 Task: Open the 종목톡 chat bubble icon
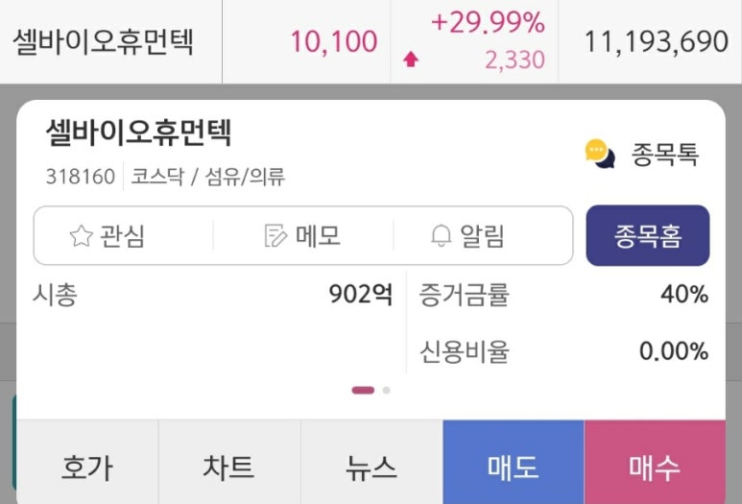[600, 154]
